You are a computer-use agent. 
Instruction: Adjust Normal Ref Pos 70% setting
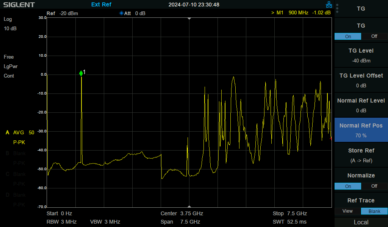pyautogui.click(x=361, y=130)
